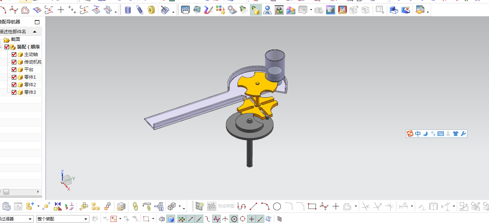The image size is (489, 223).
Task: Uncheck the 平台 component checkbox
Action: (14, 70)
